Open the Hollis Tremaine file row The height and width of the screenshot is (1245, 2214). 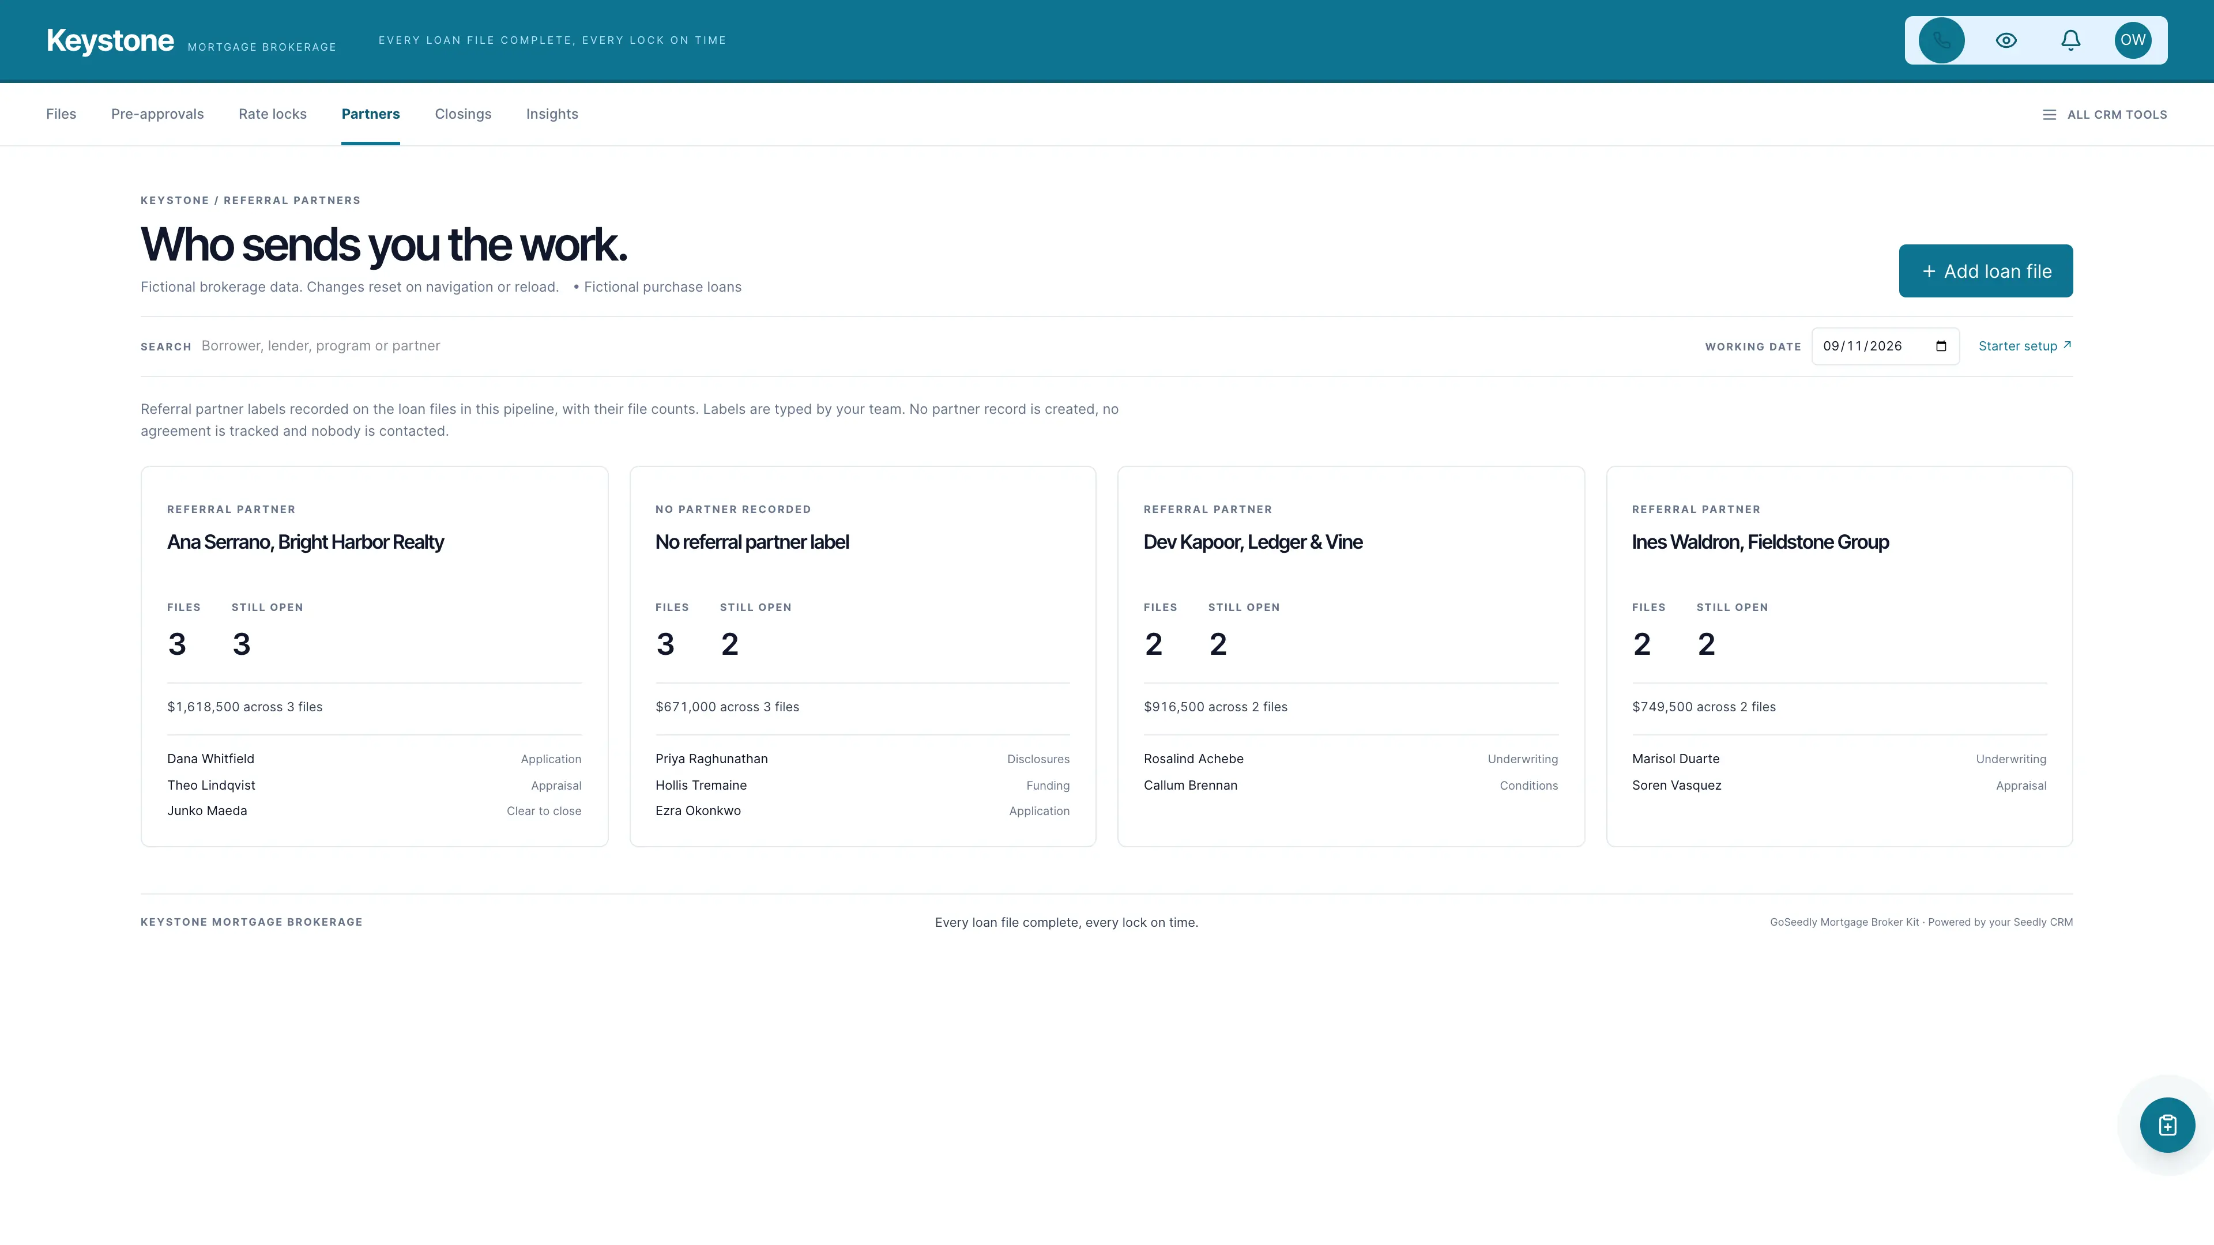[862, 785]
